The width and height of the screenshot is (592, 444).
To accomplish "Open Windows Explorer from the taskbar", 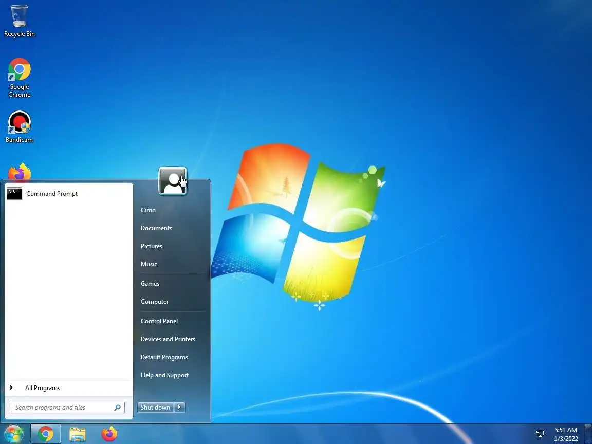I will tap(78, 434).
